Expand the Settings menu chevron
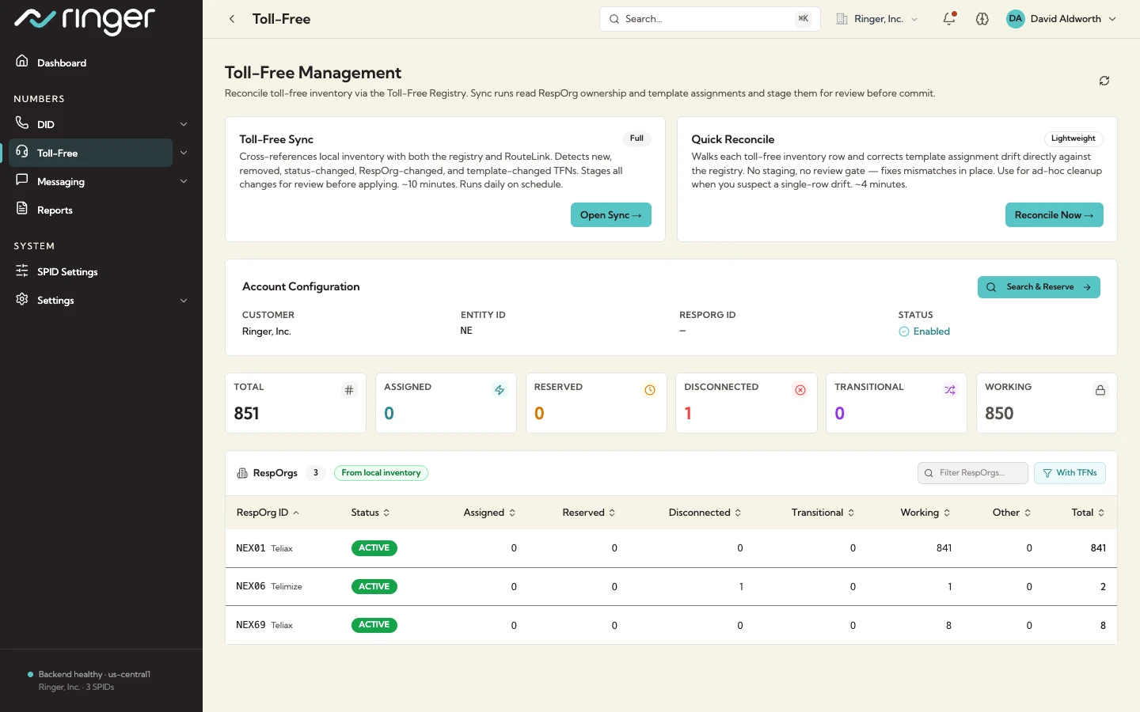1140x712 pixels. pyautogui.click(x=184, y=301)
